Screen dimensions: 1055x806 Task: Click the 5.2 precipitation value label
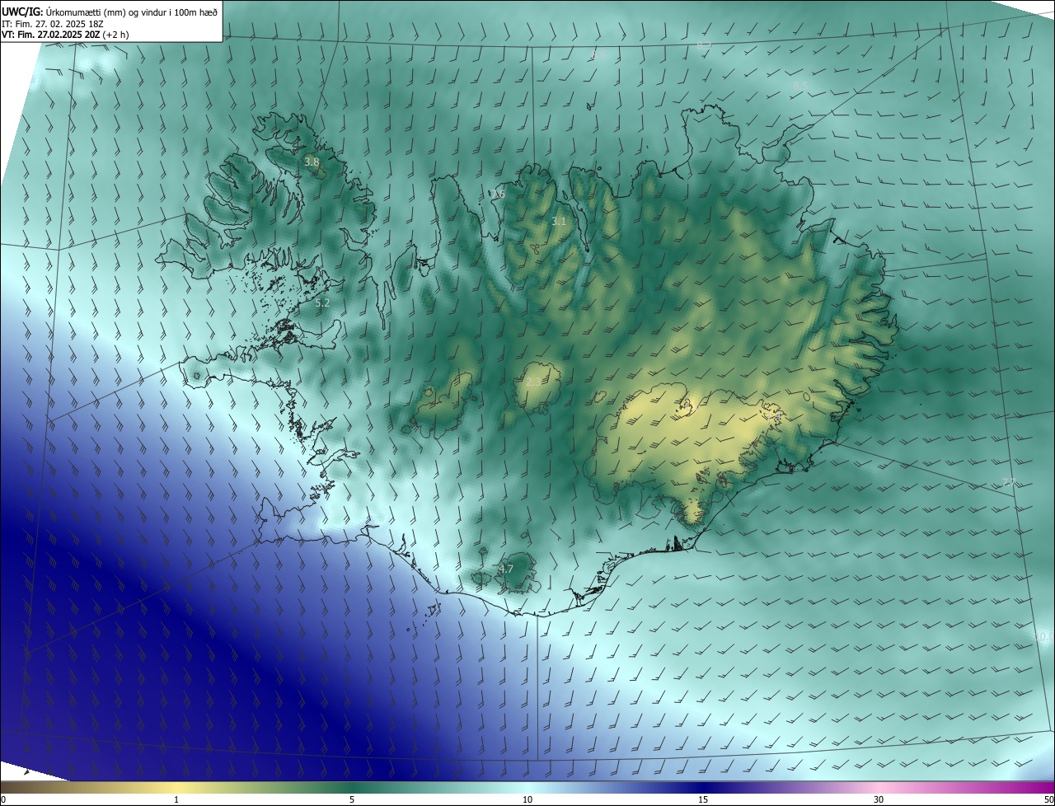point(322,303)
